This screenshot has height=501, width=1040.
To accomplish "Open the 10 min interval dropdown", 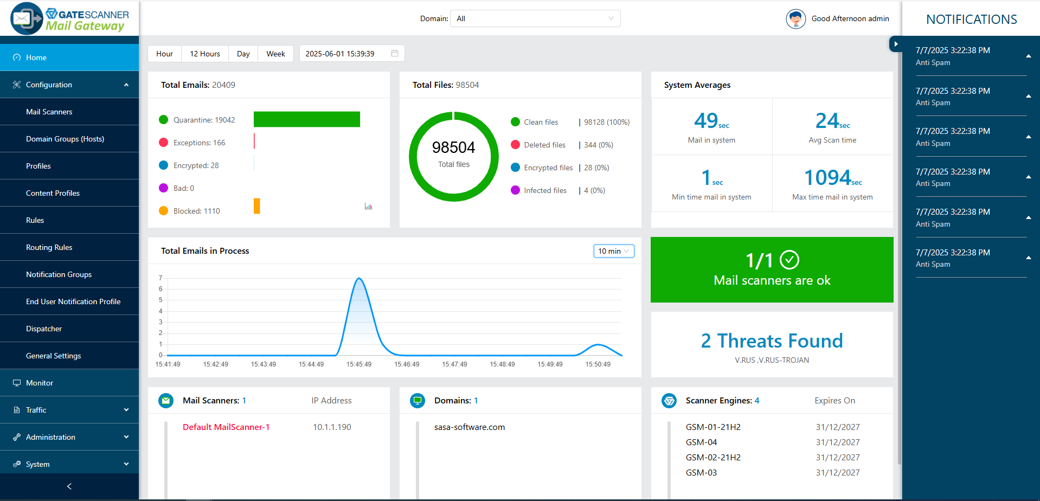I will [x=613, y=251].
